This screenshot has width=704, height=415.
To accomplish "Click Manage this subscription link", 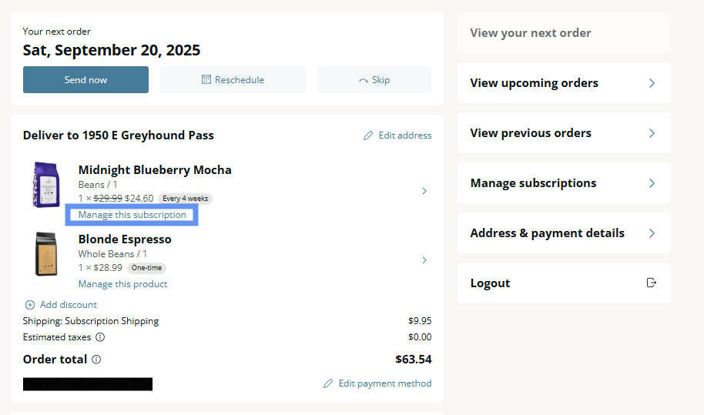I will point(132,215).
